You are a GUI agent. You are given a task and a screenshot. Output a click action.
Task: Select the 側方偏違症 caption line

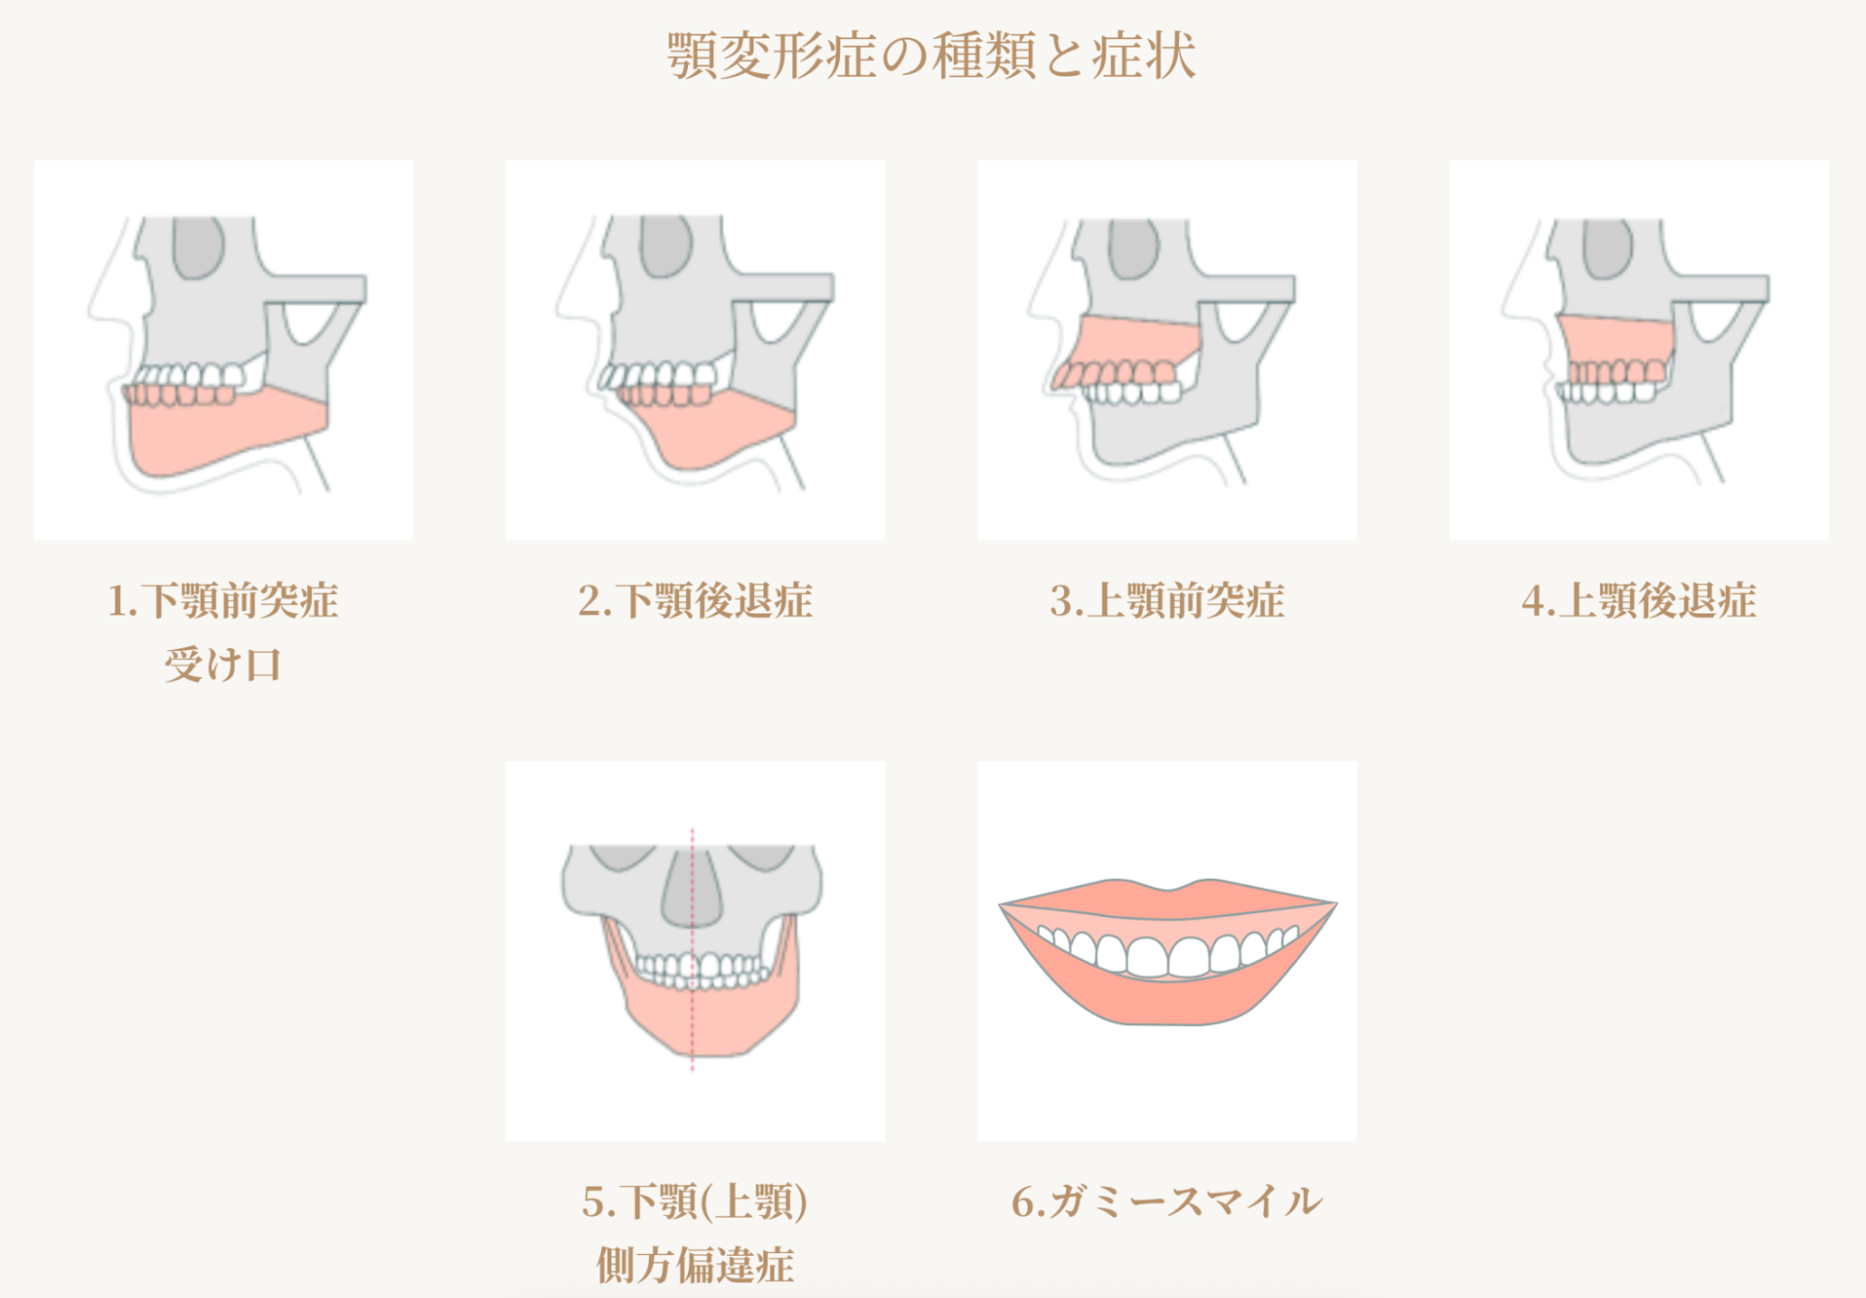pos(695,1265)
